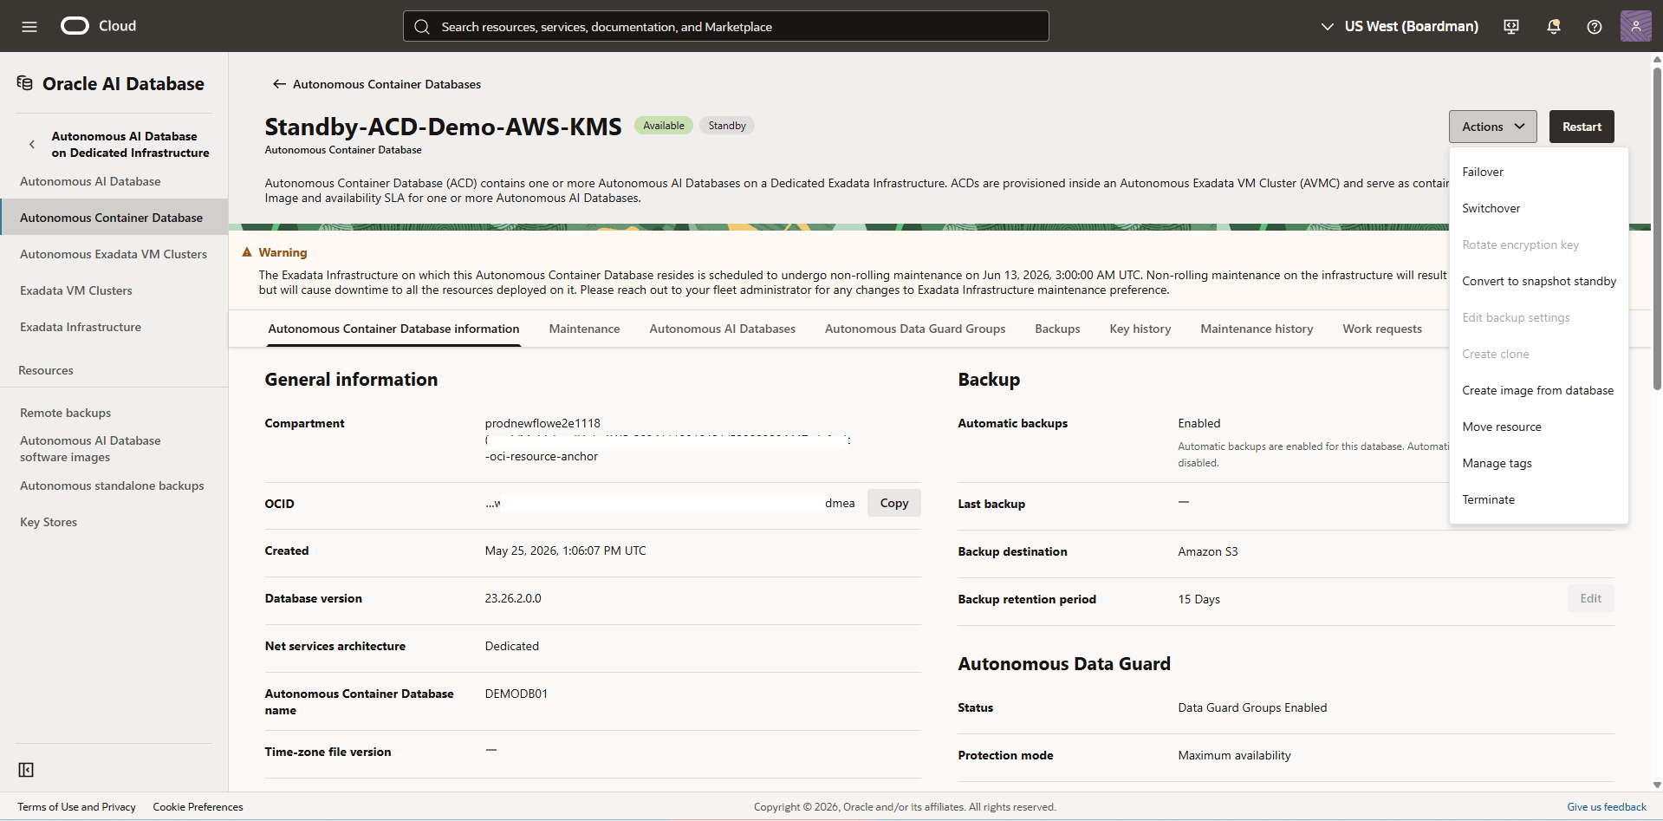This screenshot has width=1663, height=821.
Task: Open the help question mark icon
Action: pyautogui.click(x=1595, y=27)
